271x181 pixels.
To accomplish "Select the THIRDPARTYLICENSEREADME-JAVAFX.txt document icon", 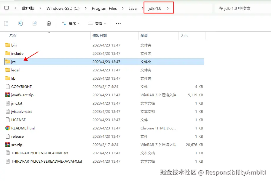I will coord(8,161).
